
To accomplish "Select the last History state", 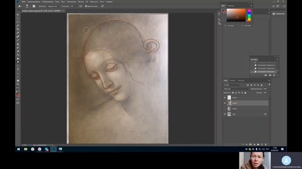I will [x=264, y=72].
